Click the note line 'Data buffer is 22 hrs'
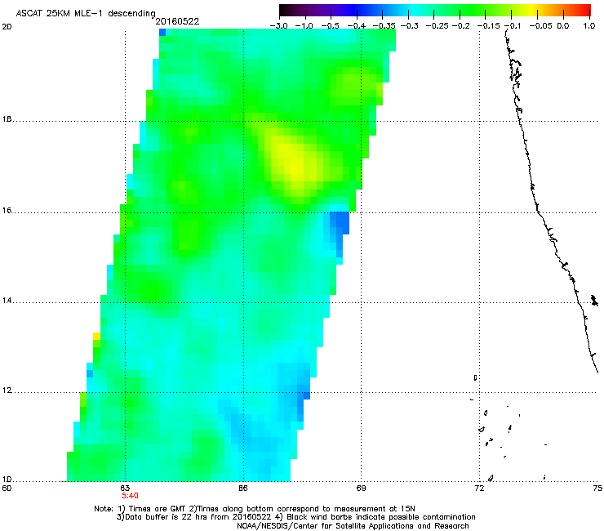 tap(295, 517)
